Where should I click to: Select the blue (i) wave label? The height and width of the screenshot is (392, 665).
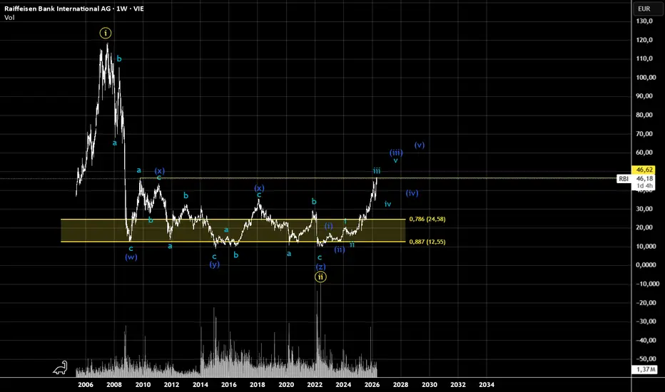[329, 226]
